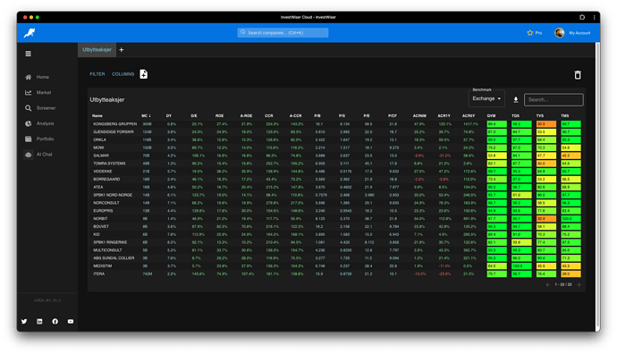Click the Pro label link
This screenshot has height=354, width=617.
coord(538,33)
